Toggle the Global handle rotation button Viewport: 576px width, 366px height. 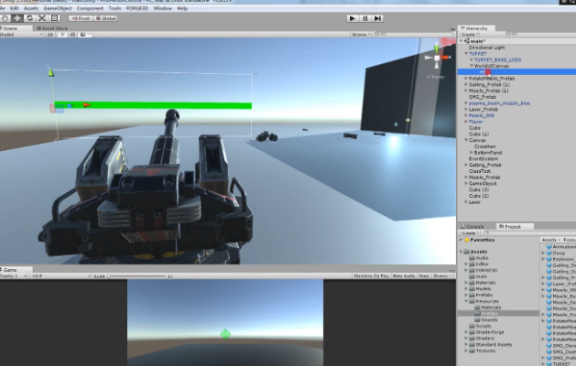coord(105,18)
